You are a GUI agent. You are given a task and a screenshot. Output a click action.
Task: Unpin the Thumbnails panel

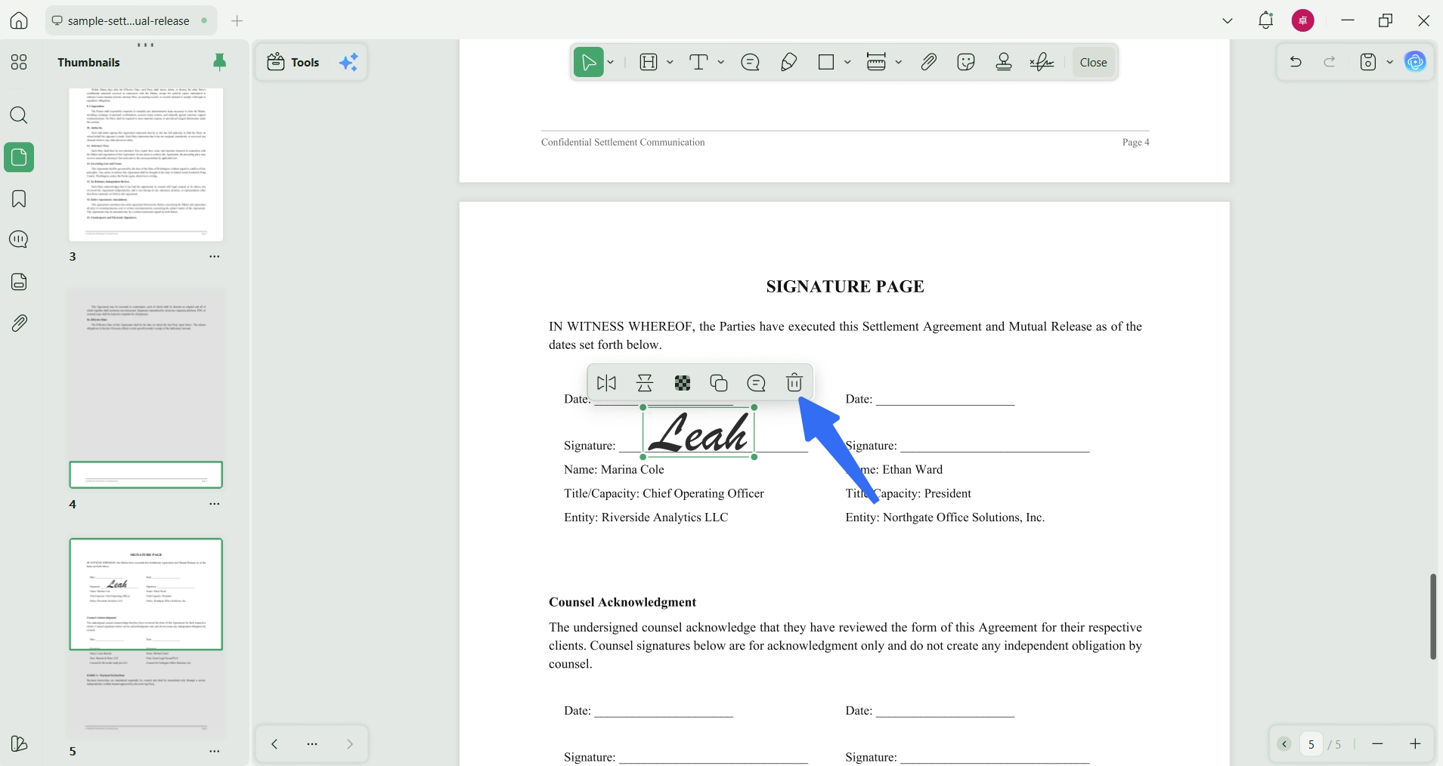(220, 62)
